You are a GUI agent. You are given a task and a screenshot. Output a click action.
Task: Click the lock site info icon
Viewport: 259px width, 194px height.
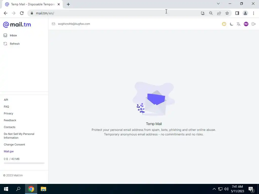coord(32,13)
